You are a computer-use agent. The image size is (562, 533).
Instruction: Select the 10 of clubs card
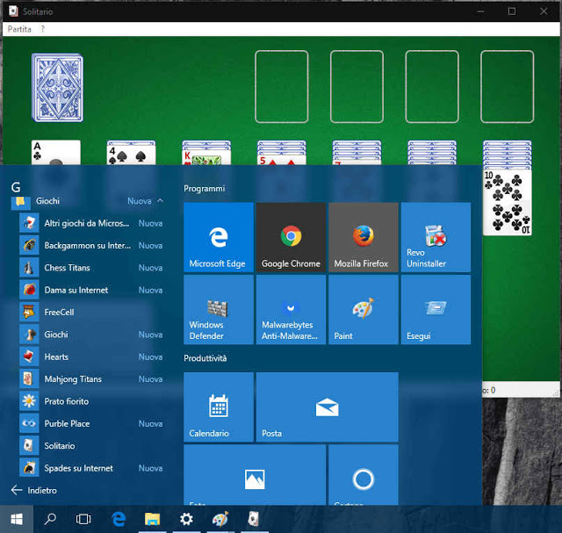point(508,203)
